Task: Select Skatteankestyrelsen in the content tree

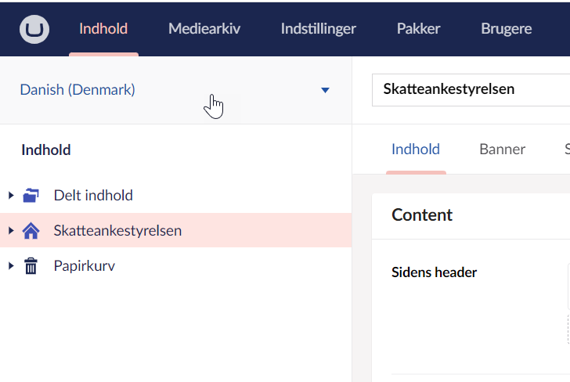Action: click(117, 231)
